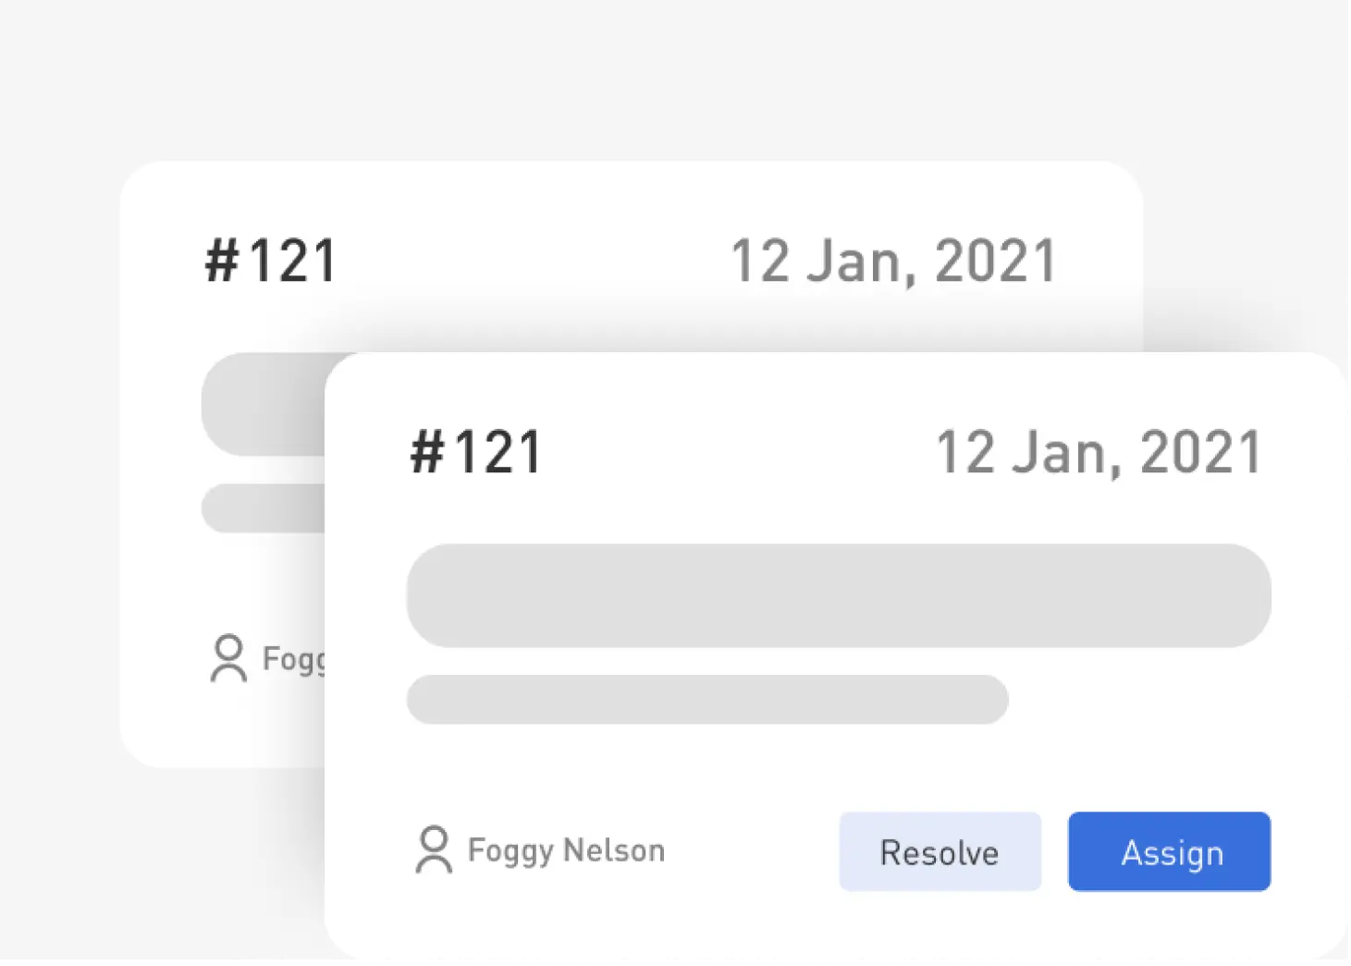
Task: Select the ticket number #121 on the back card
Action: coord(270,260)
